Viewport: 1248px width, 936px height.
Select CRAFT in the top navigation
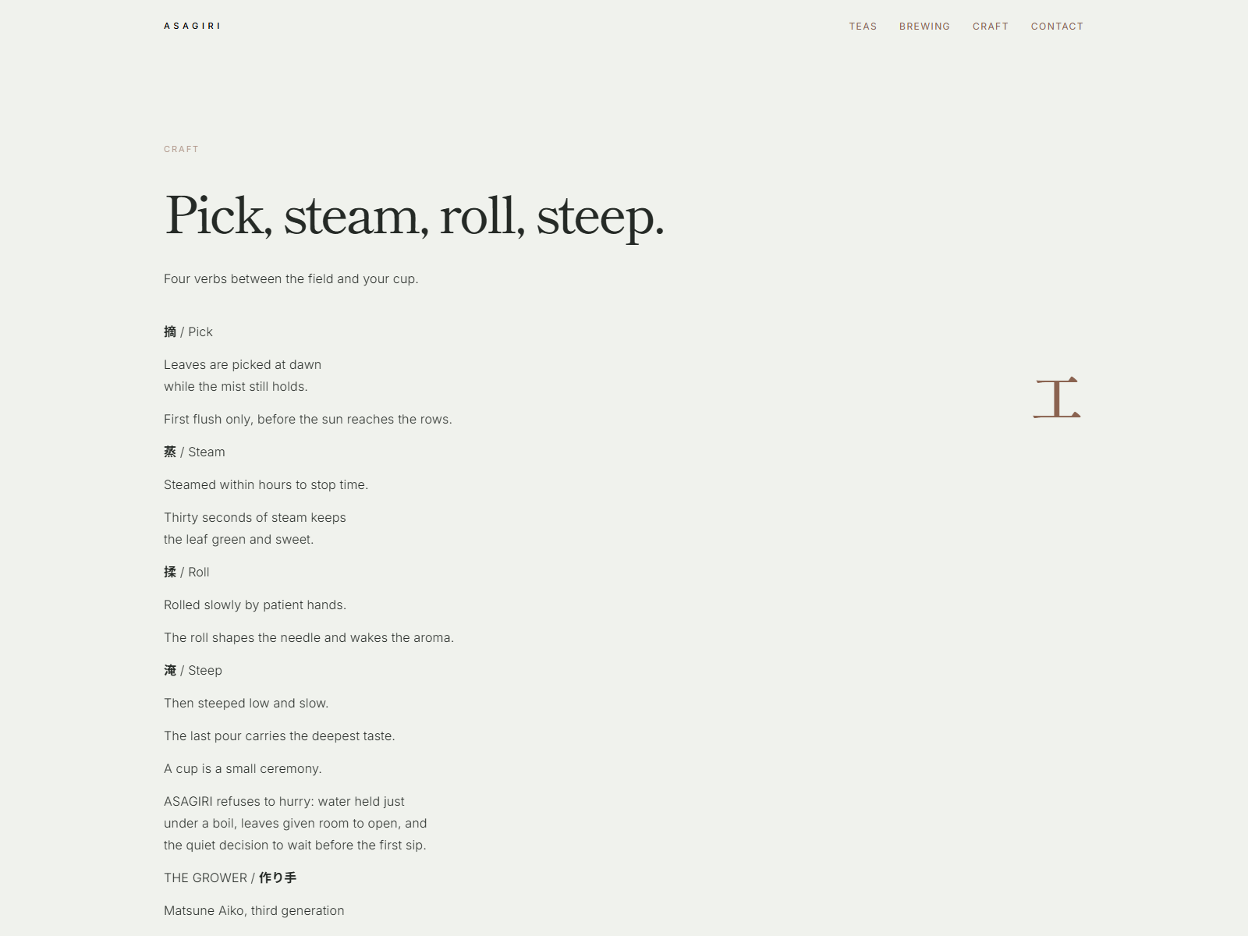point(991,27)
